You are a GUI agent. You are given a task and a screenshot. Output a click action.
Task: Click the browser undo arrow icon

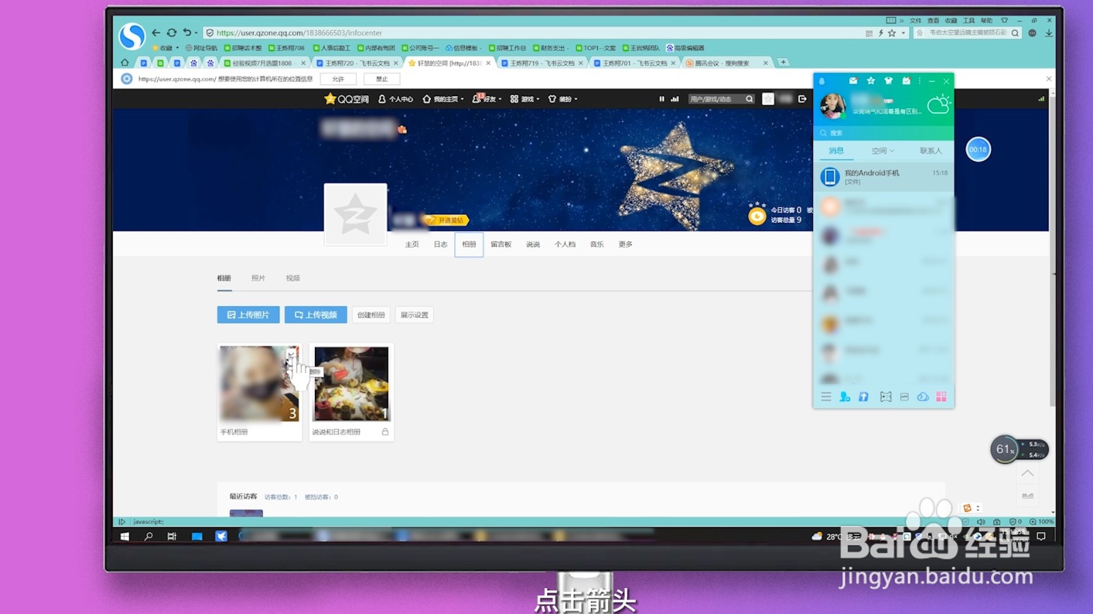(x=186, y=32)
